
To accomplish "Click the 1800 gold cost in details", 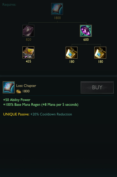I will 26,91.
